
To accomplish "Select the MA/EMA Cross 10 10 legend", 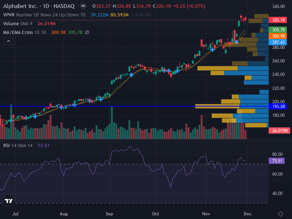I will tap(24, 32).
